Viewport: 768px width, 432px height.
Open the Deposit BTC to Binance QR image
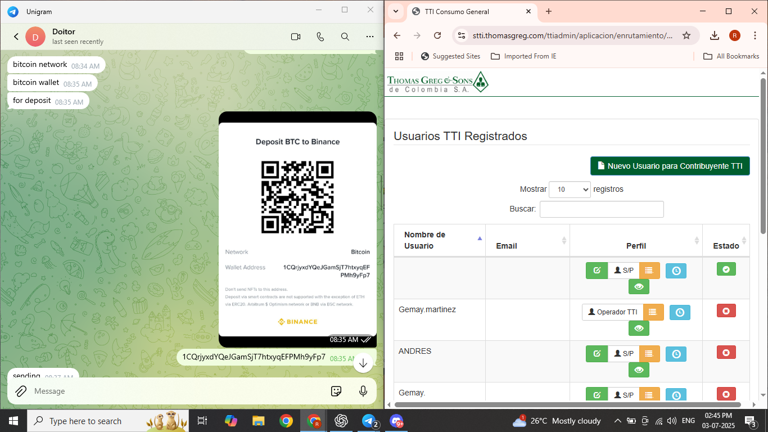coord(297,229)
